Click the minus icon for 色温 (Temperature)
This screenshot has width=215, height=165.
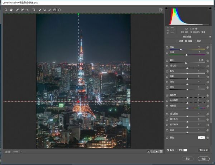[x=167, y=47]
